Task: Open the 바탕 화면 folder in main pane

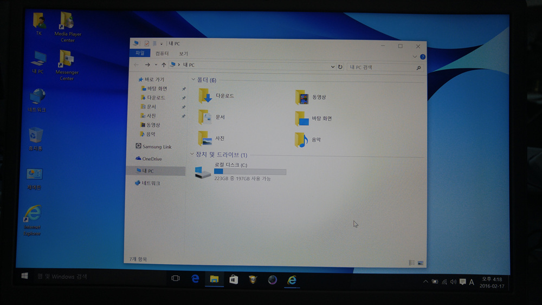Action: pyautogui.click(x=313, y=118)
